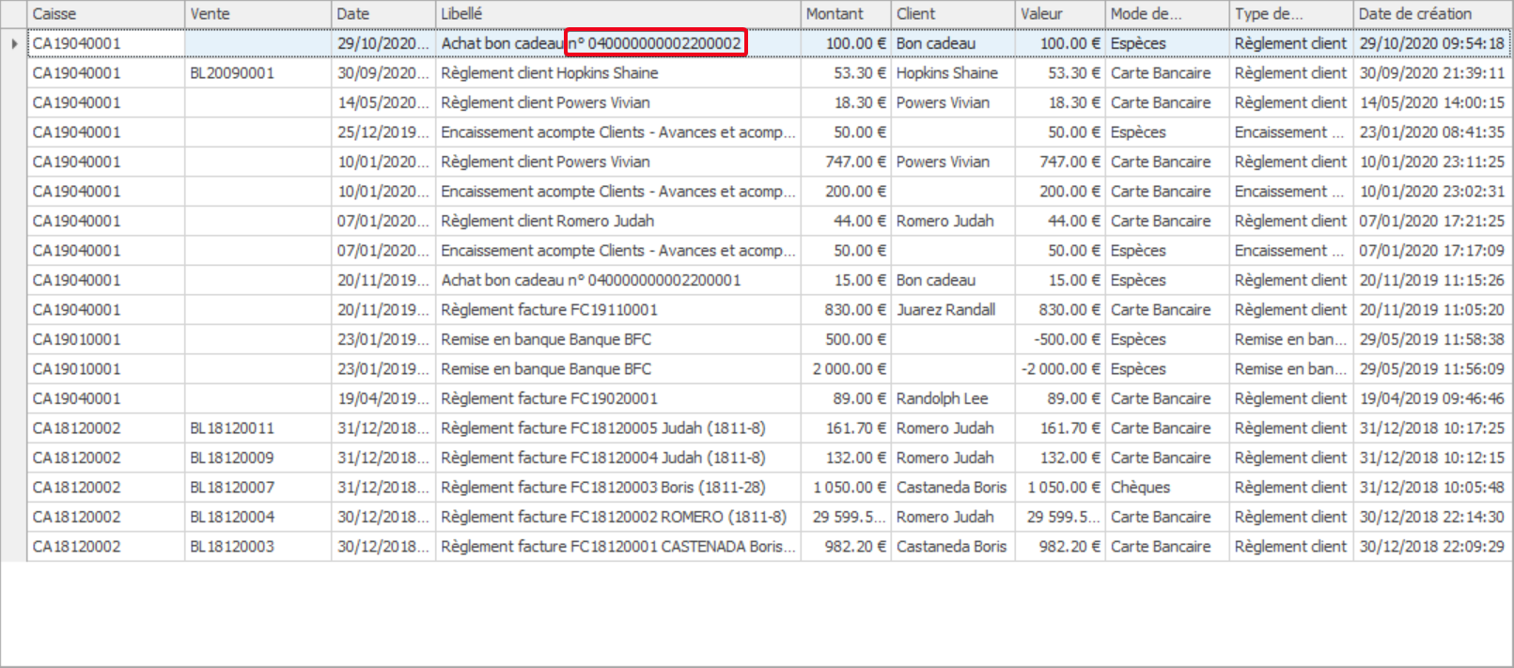Select date cell 14/05/2020
The image size is (1514, 668).
383,103
